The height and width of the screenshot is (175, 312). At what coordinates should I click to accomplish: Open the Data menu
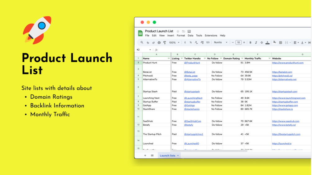tap(190, 36)
